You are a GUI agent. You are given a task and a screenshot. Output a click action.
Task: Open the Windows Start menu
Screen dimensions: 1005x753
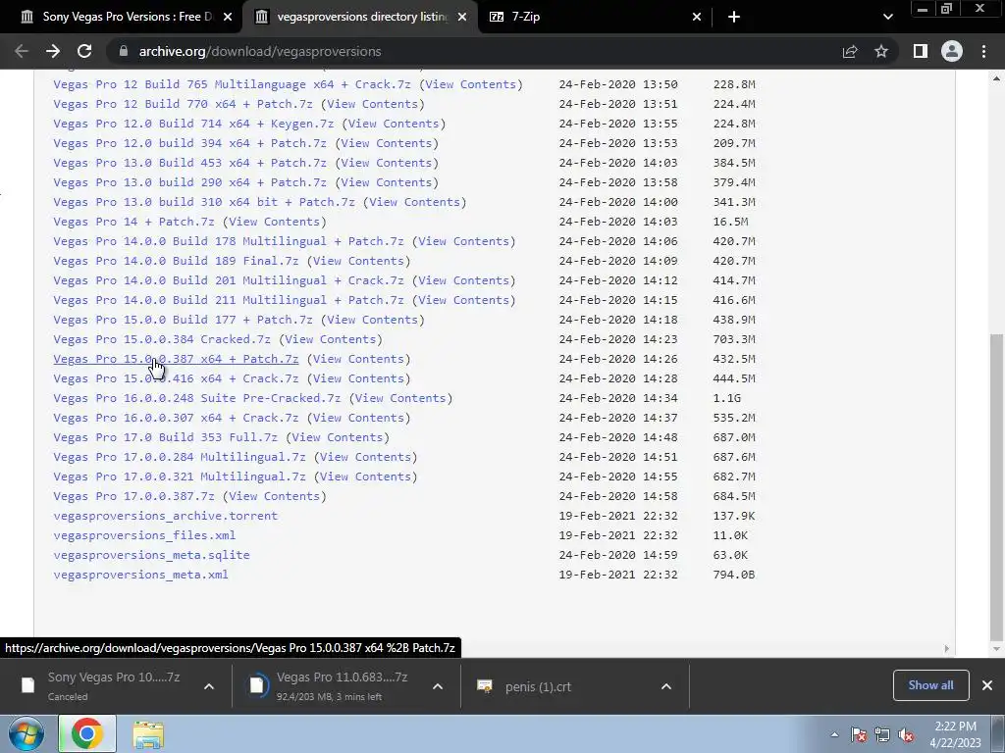click(x=26, y=733)
